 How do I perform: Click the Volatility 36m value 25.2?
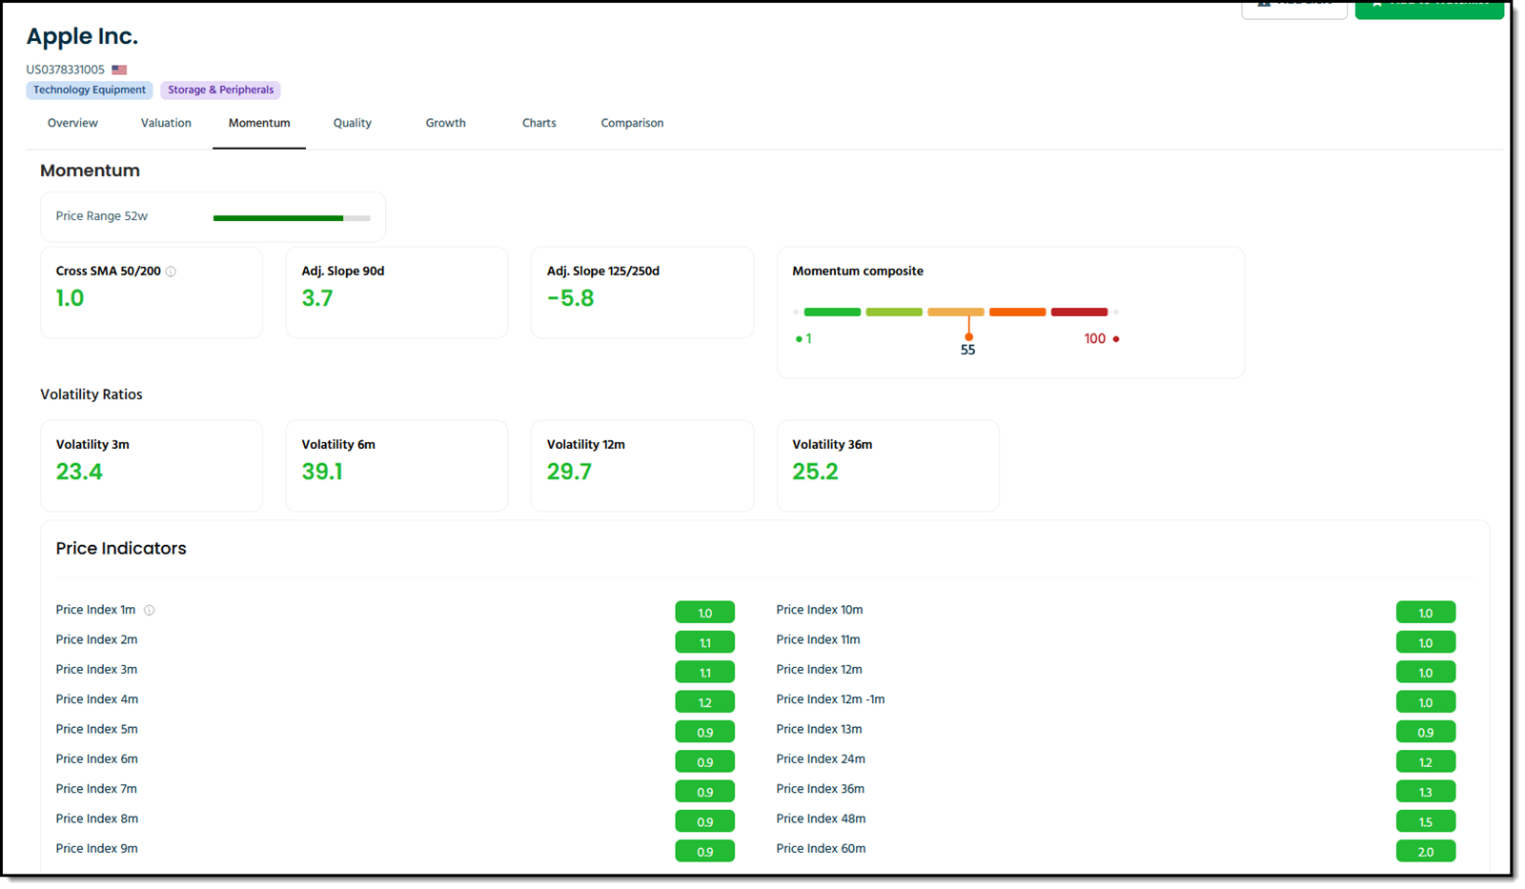[x=816, y=472]
